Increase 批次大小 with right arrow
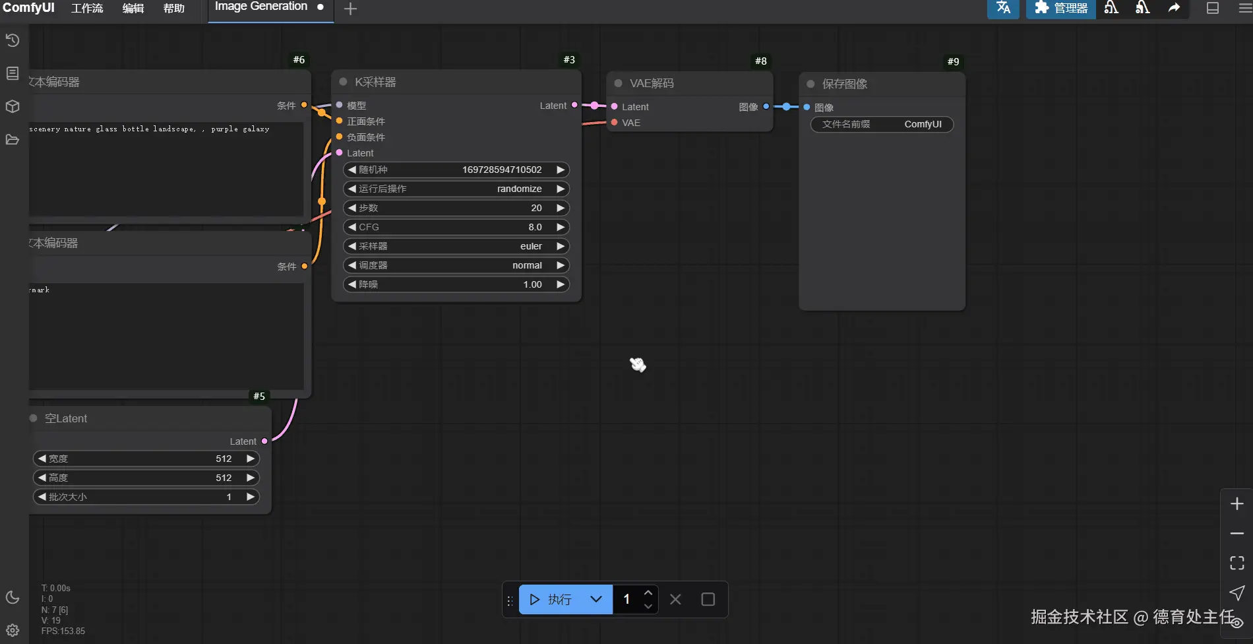Viewport: 1253px width, 644px height. point(250,497)
